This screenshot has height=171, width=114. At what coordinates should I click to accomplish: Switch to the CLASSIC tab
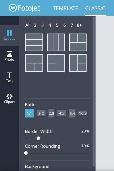(95, 8)
